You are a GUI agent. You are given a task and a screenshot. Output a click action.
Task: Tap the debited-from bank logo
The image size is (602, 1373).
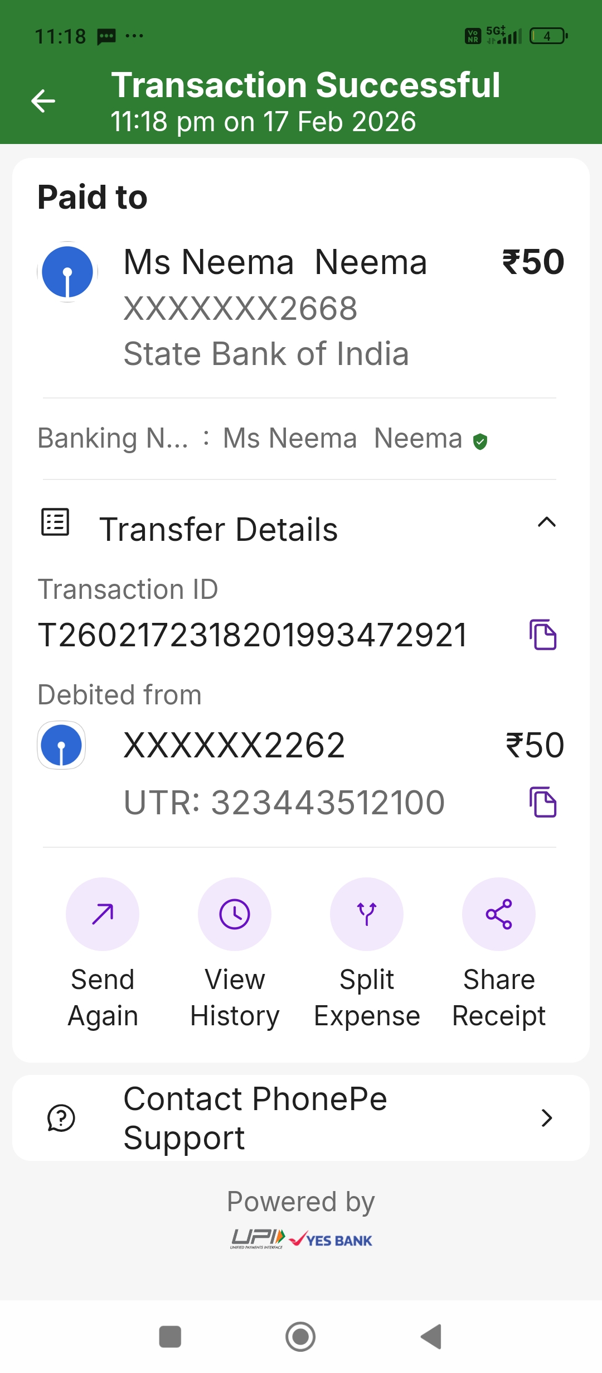tap(61, 745)
